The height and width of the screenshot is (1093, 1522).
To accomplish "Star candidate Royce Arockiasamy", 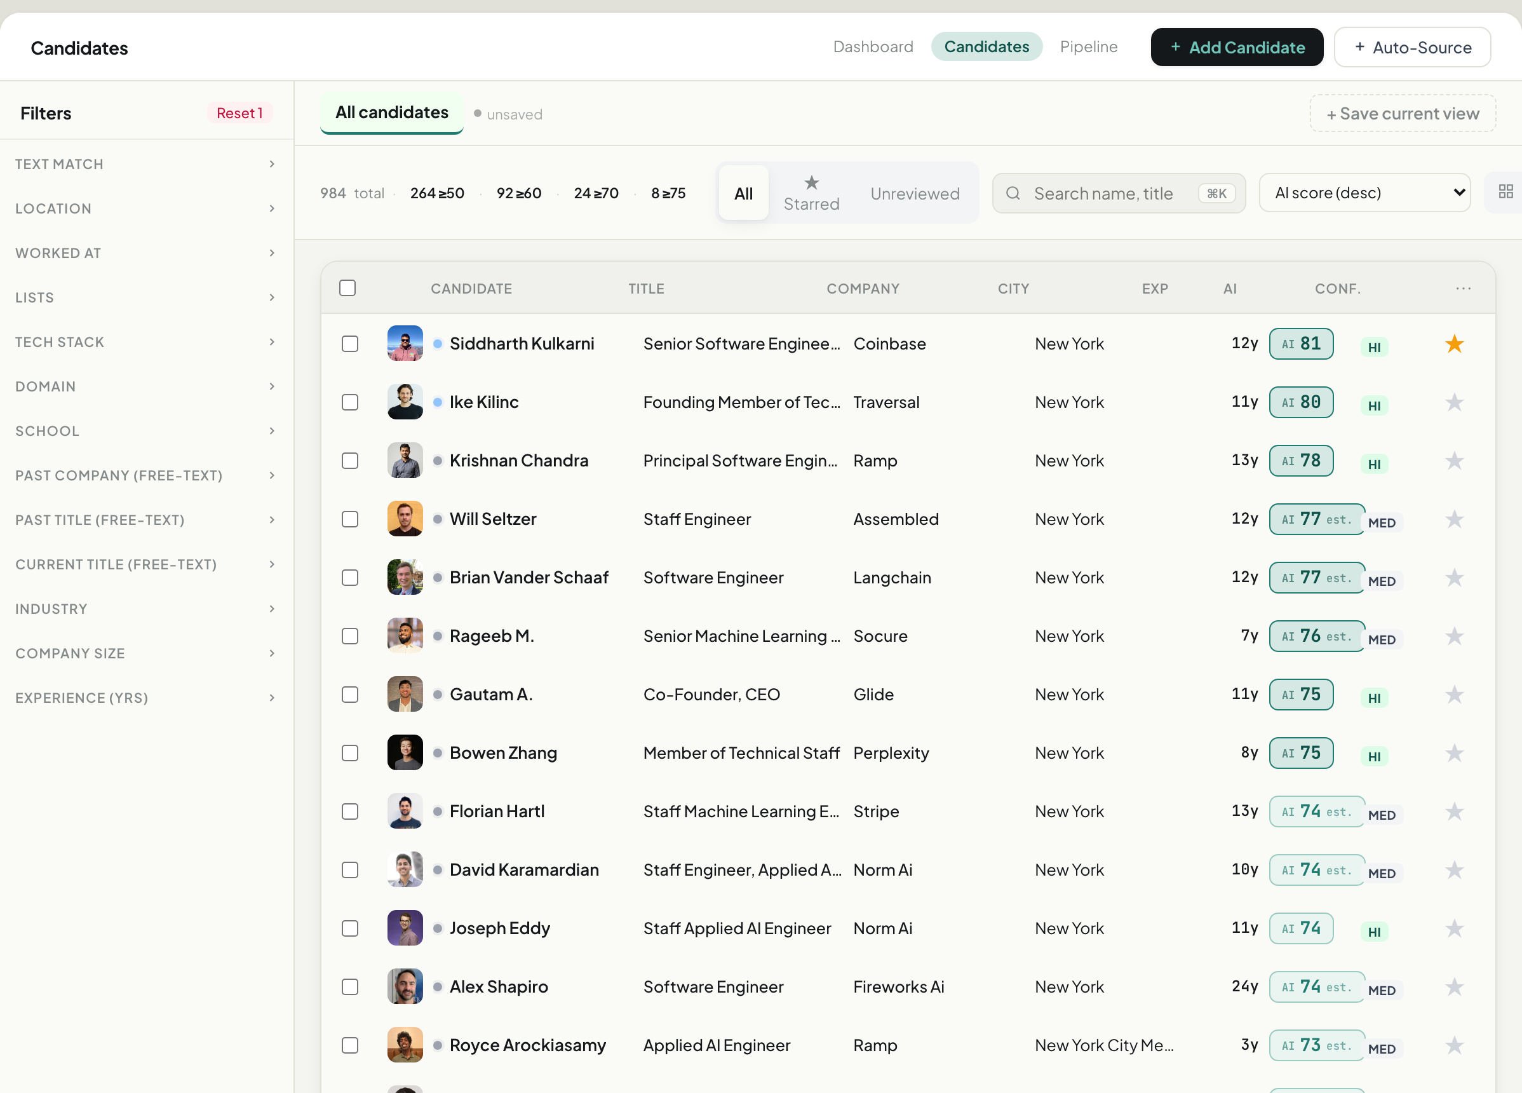I will point(1453,1045).
